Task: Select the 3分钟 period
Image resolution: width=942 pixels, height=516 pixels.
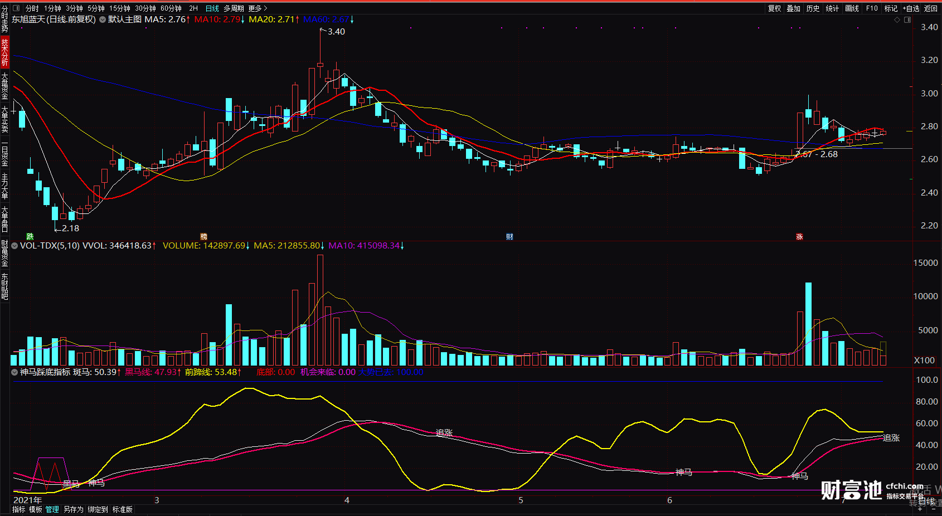Action: click(x=74, y=8)
